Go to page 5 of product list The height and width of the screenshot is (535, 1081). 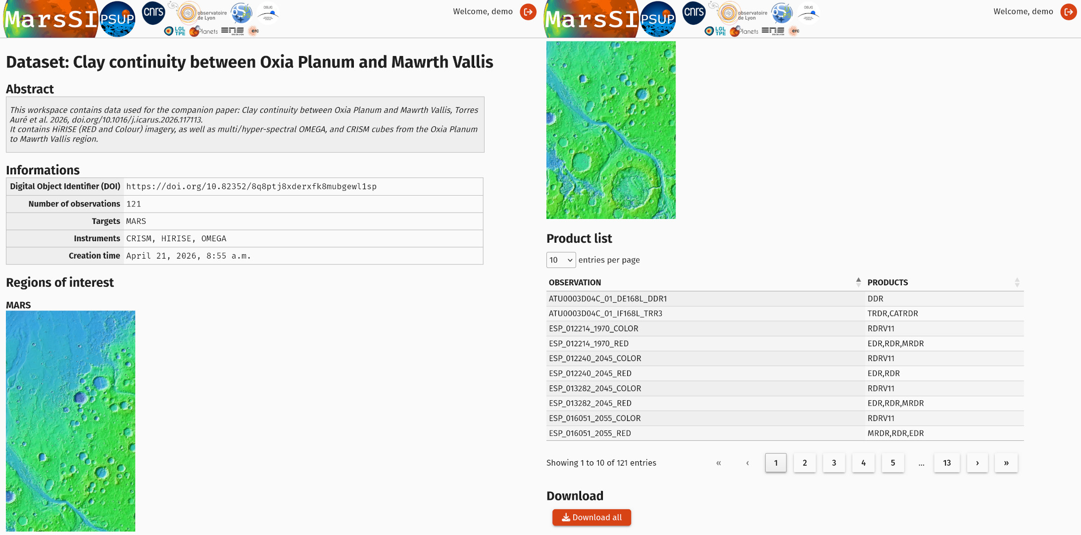(x=893, y=463)
